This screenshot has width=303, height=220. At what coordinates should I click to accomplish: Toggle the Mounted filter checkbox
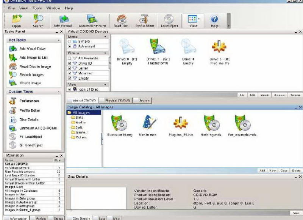[x=69, y=73]
